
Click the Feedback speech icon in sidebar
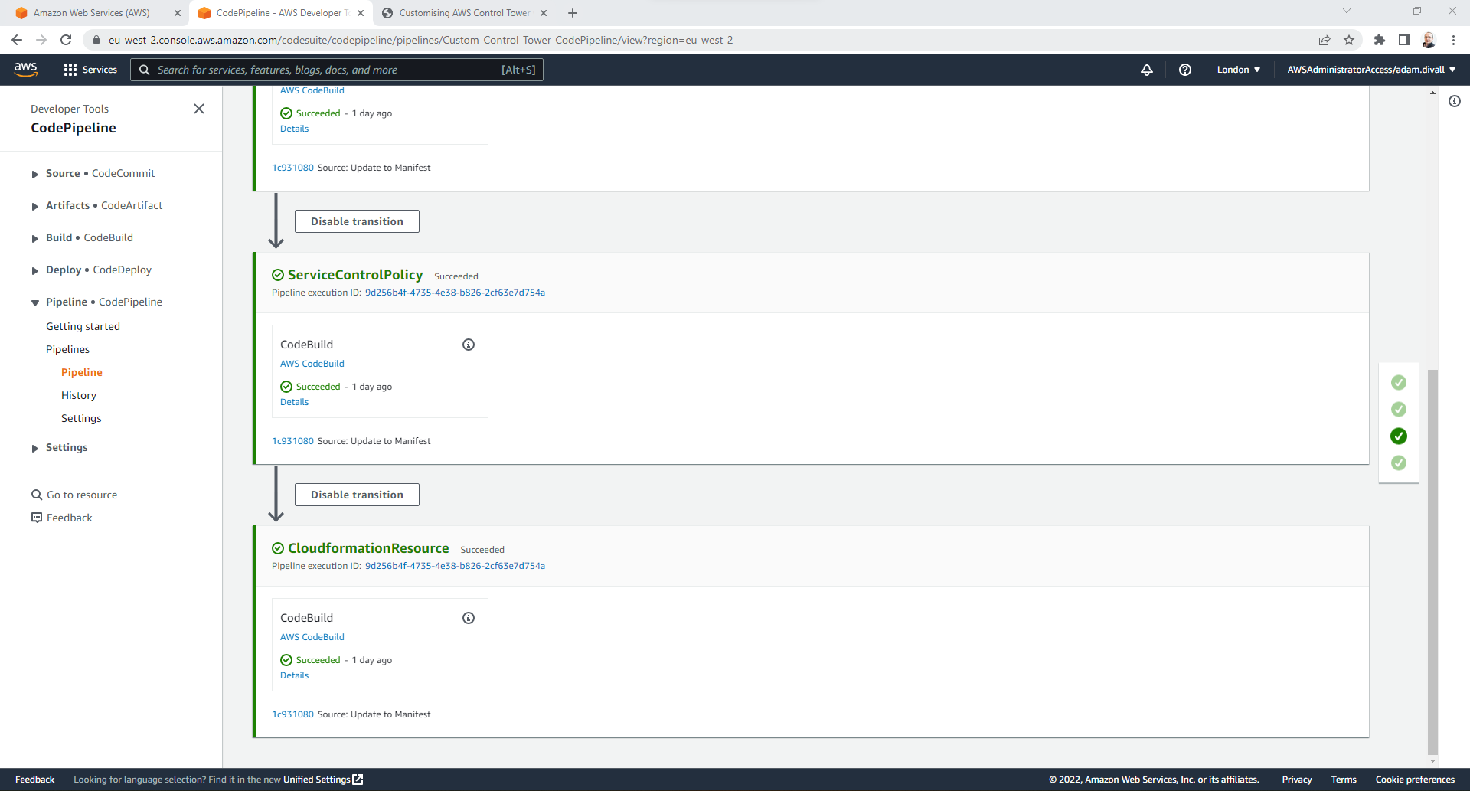37,518
